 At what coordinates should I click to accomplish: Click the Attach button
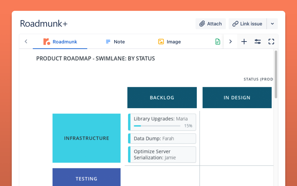point(210,24)
